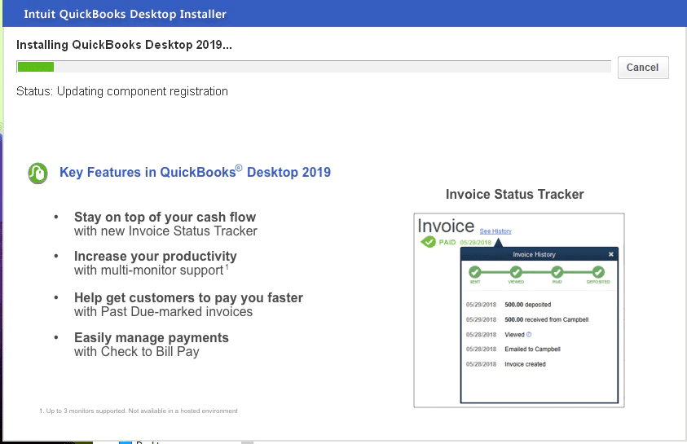Click the '500.00 deposited' history row
687x444 pixels.
tap(509, 305)
